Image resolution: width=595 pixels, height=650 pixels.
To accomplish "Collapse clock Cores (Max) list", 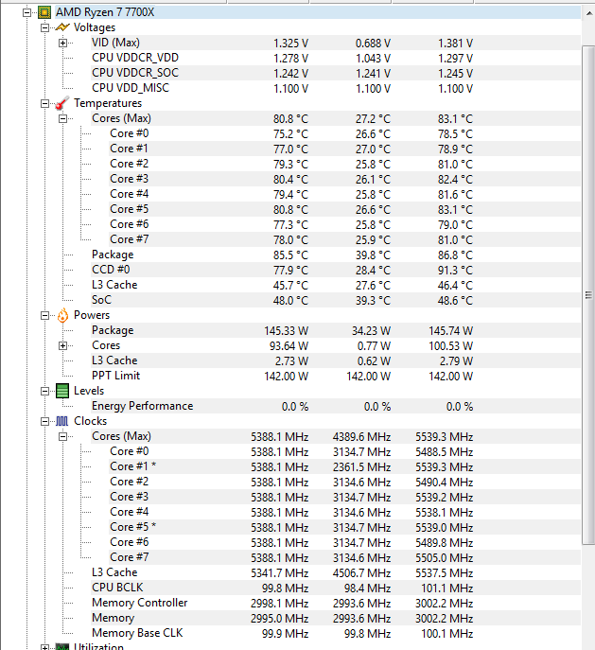I will click(x=62, y=436).
